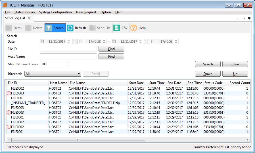
Task: Enable the start date checkbox
Action: 42,42
